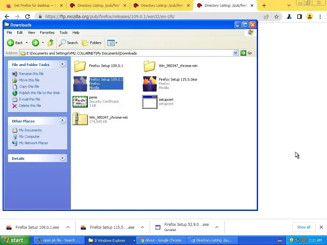Screen dimensions: 327x245
Task: Click Chrome's back navigation arrow
Action: pyautogui.click(x=7, y=17)
